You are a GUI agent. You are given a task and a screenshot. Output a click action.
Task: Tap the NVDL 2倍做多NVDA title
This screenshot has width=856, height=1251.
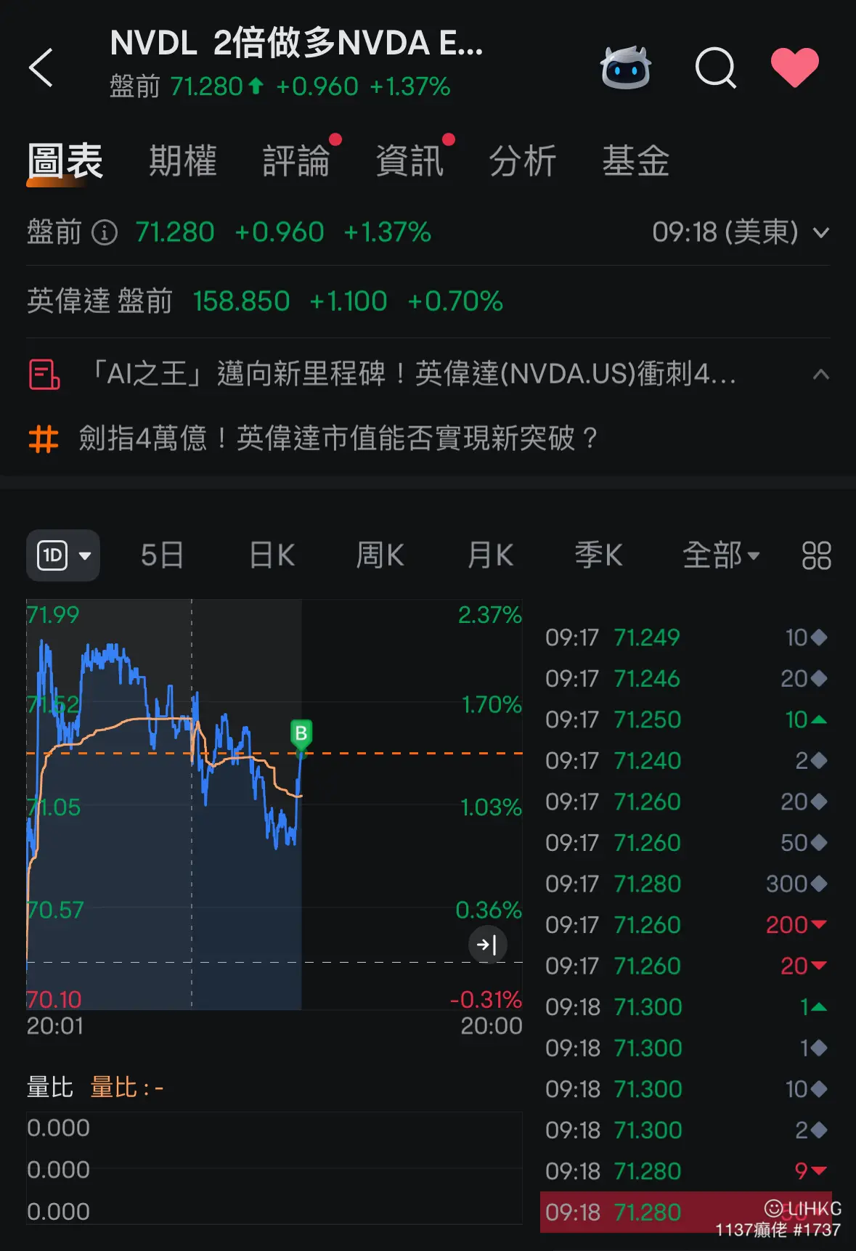[296, 43]
